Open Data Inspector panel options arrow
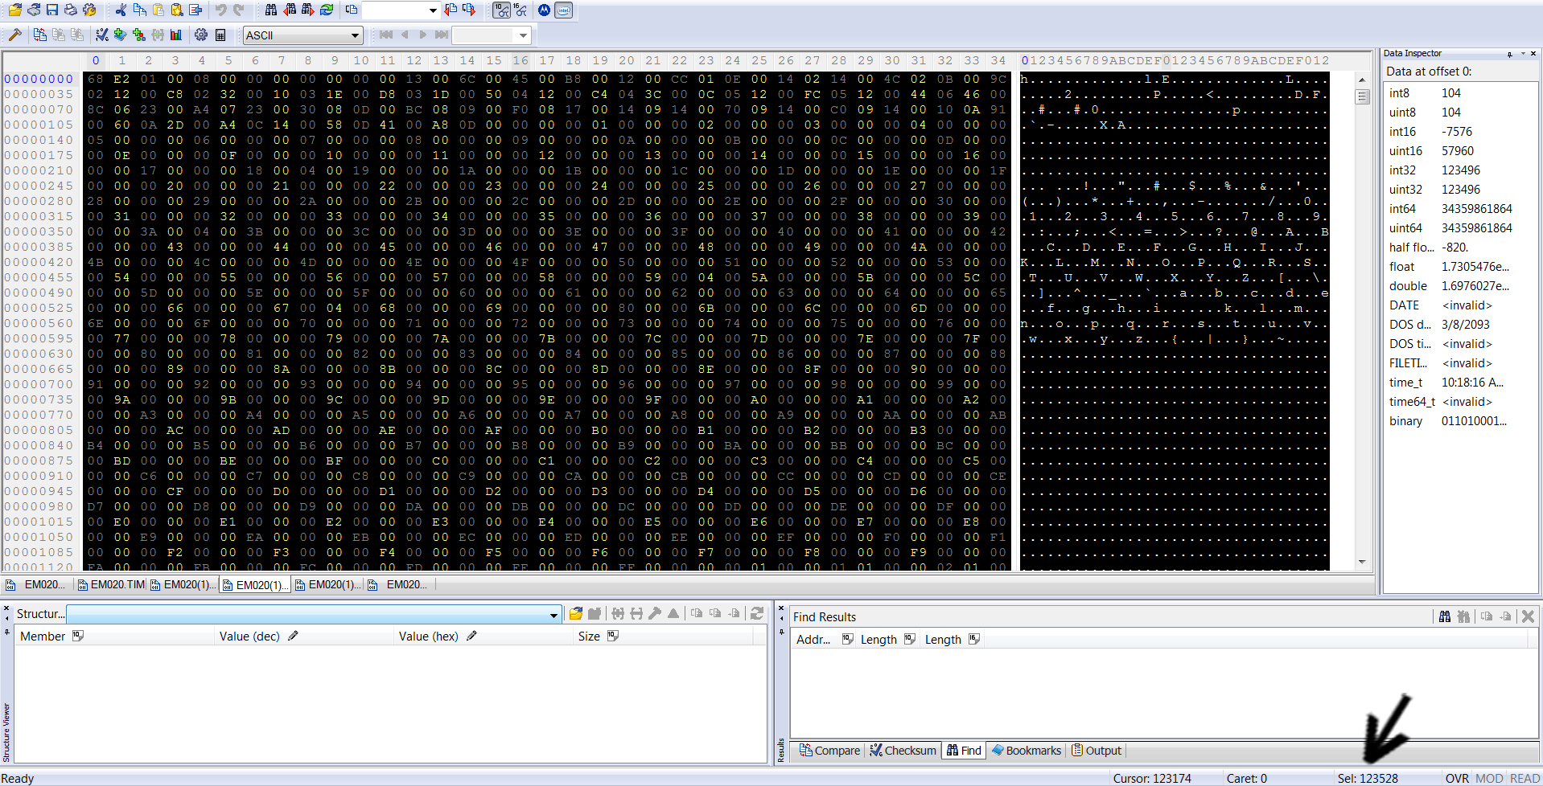 point(1522,54)
